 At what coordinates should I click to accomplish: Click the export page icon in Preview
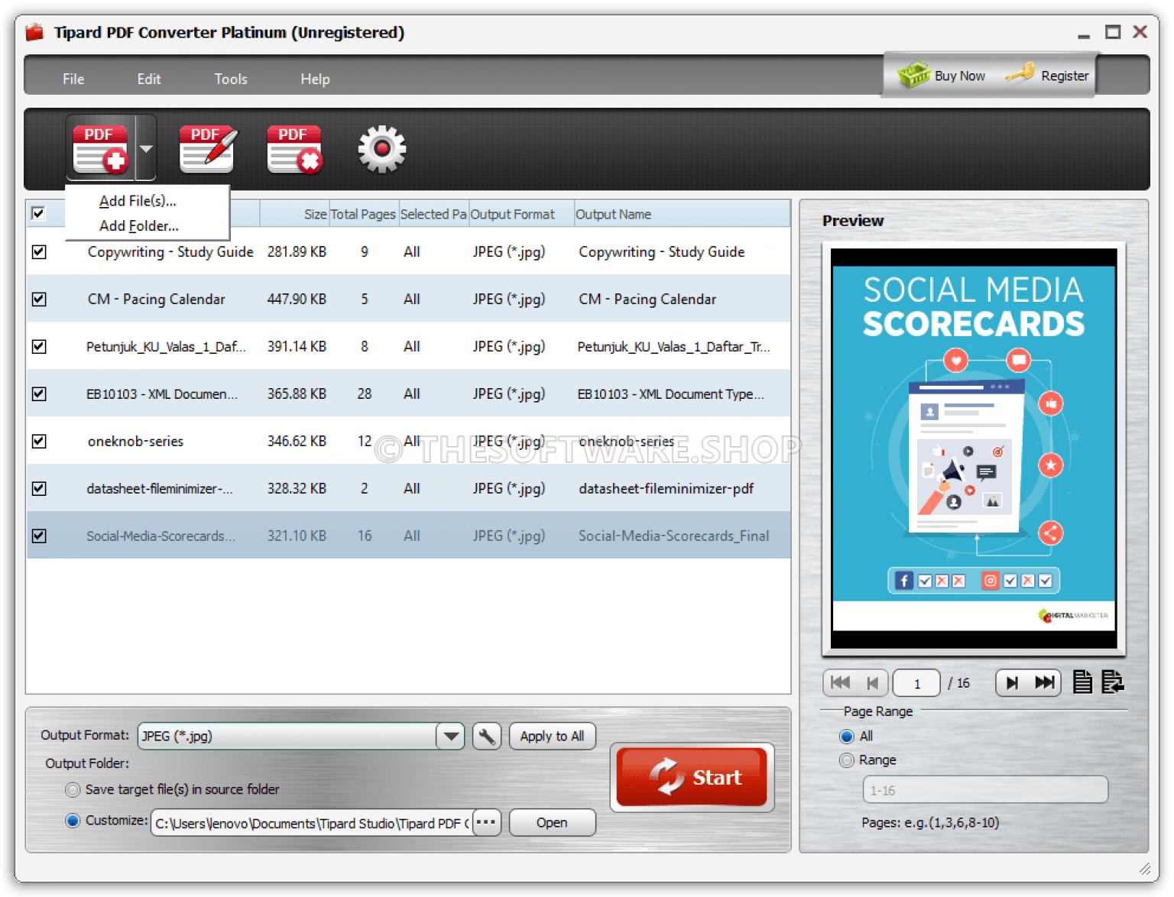coord(1113,682)
